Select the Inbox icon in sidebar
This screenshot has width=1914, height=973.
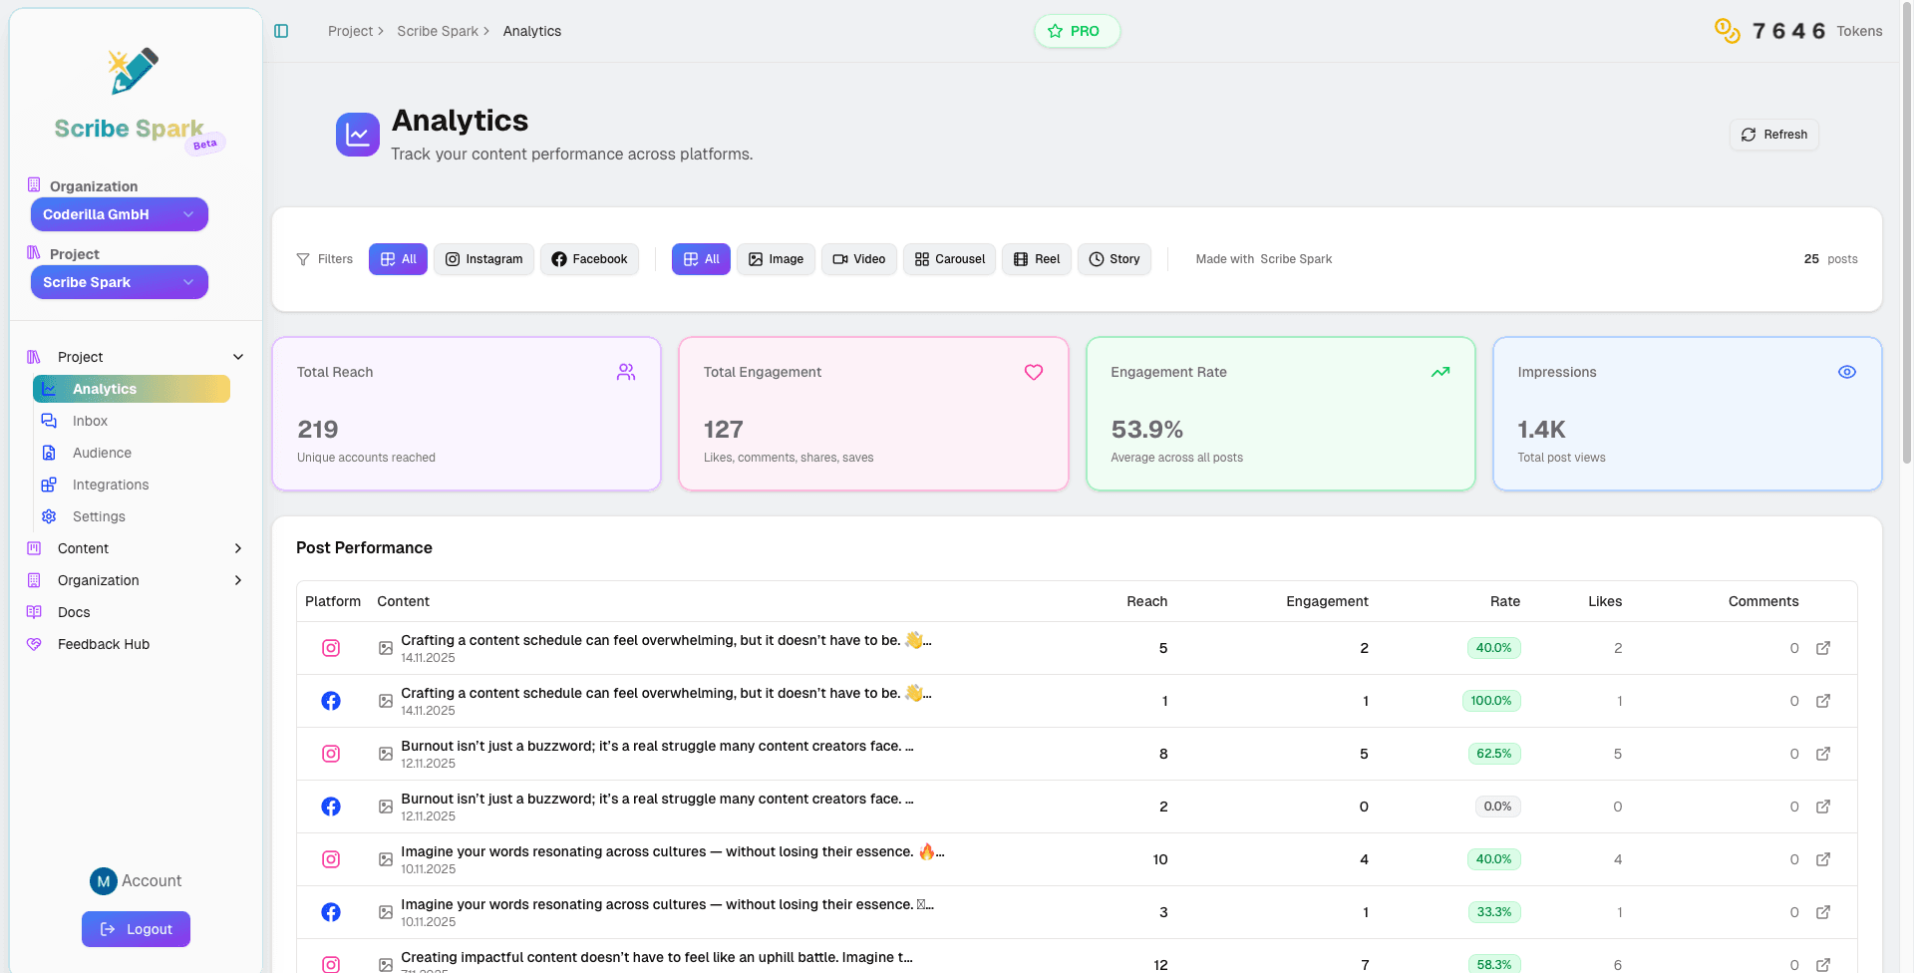(50, 421)
